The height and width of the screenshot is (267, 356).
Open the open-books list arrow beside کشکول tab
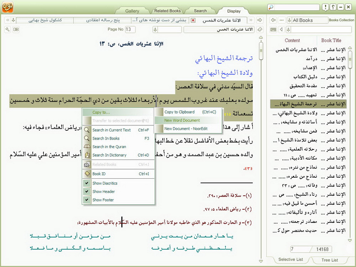pos(14,20)
